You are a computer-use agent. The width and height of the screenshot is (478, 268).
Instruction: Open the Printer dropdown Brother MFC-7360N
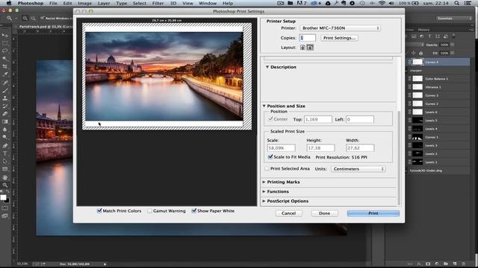coord(341,28)
